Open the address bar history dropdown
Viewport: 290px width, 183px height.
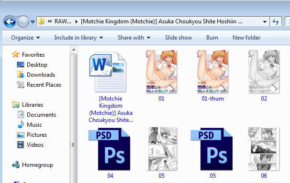tap(265, 21)
